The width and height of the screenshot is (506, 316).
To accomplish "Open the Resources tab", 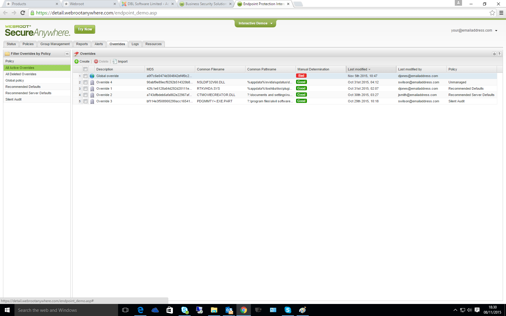I will [x=154, y=44].
